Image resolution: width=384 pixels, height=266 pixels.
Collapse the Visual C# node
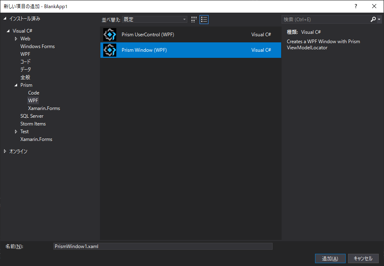pos(8,31)
